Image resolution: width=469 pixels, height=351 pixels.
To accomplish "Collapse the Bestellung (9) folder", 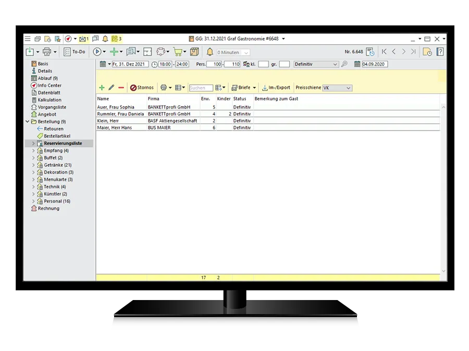I will [28, 122].
